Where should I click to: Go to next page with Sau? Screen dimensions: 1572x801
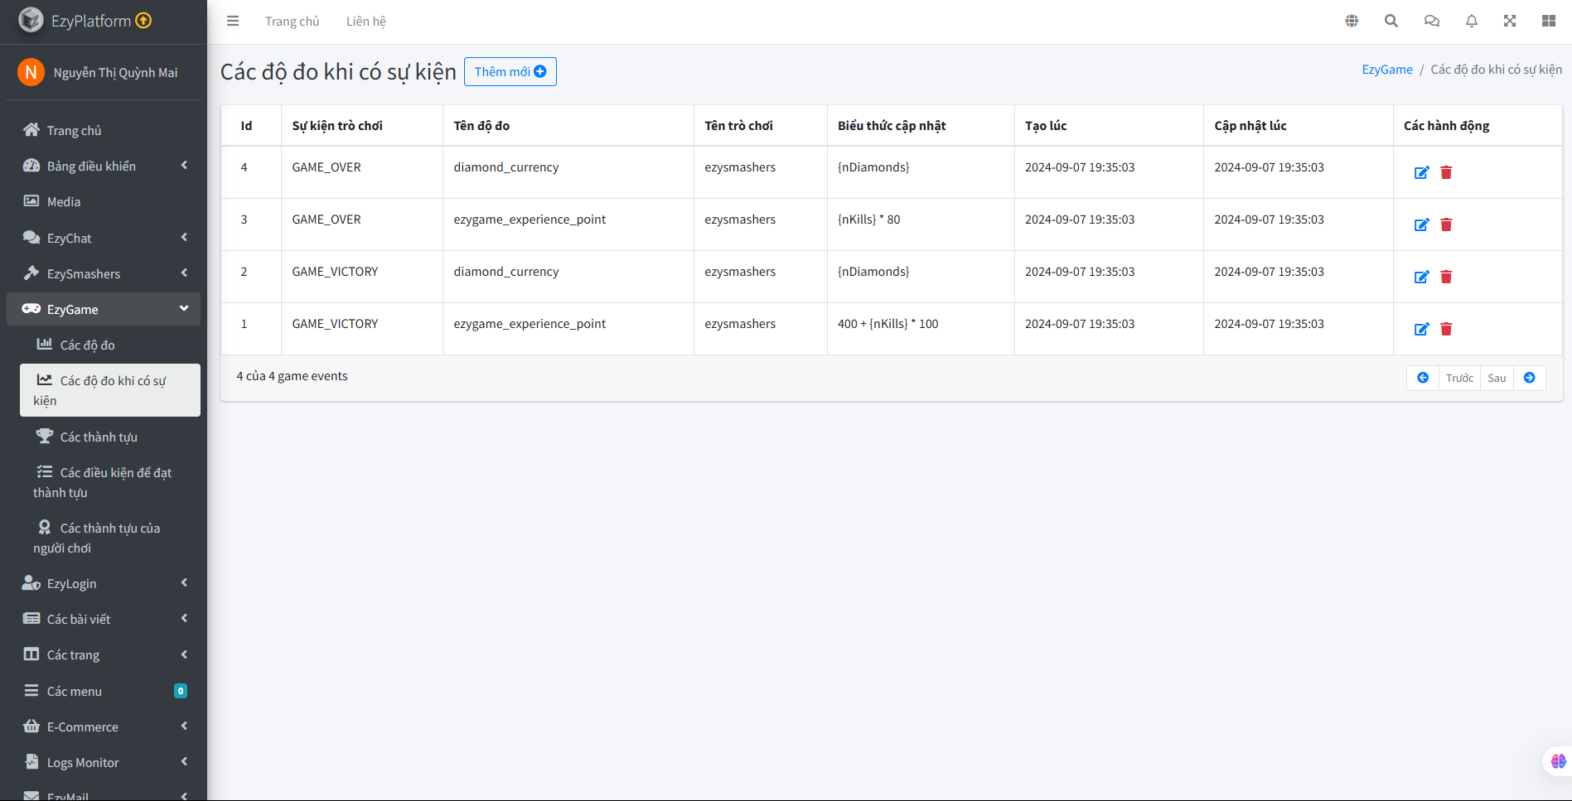(1497, 379)
